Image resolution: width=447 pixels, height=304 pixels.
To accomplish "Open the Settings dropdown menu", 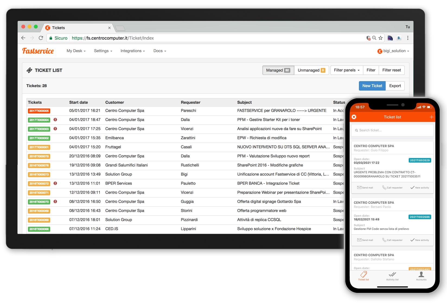I will [x=103, y=51].
